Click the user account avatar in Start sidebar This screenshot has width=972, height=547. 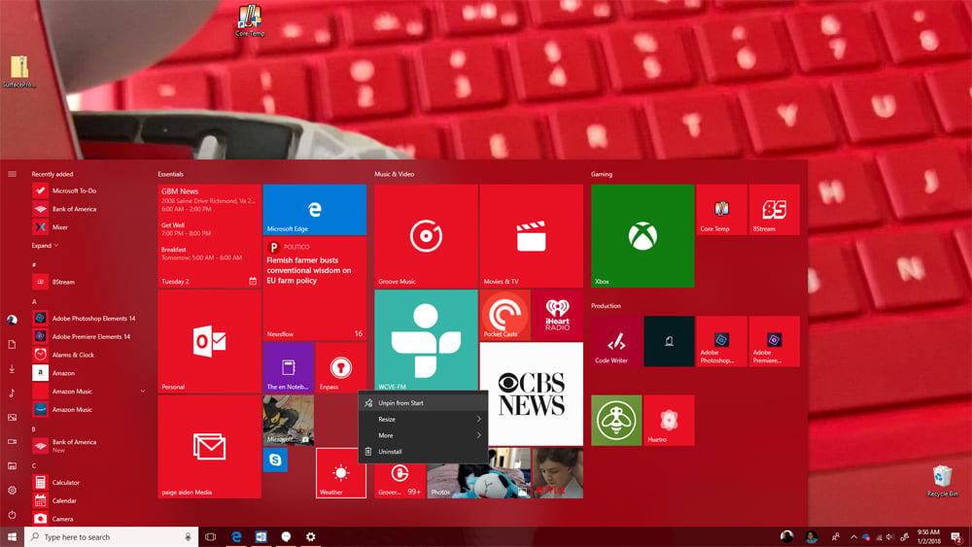(x=12, y=320)
